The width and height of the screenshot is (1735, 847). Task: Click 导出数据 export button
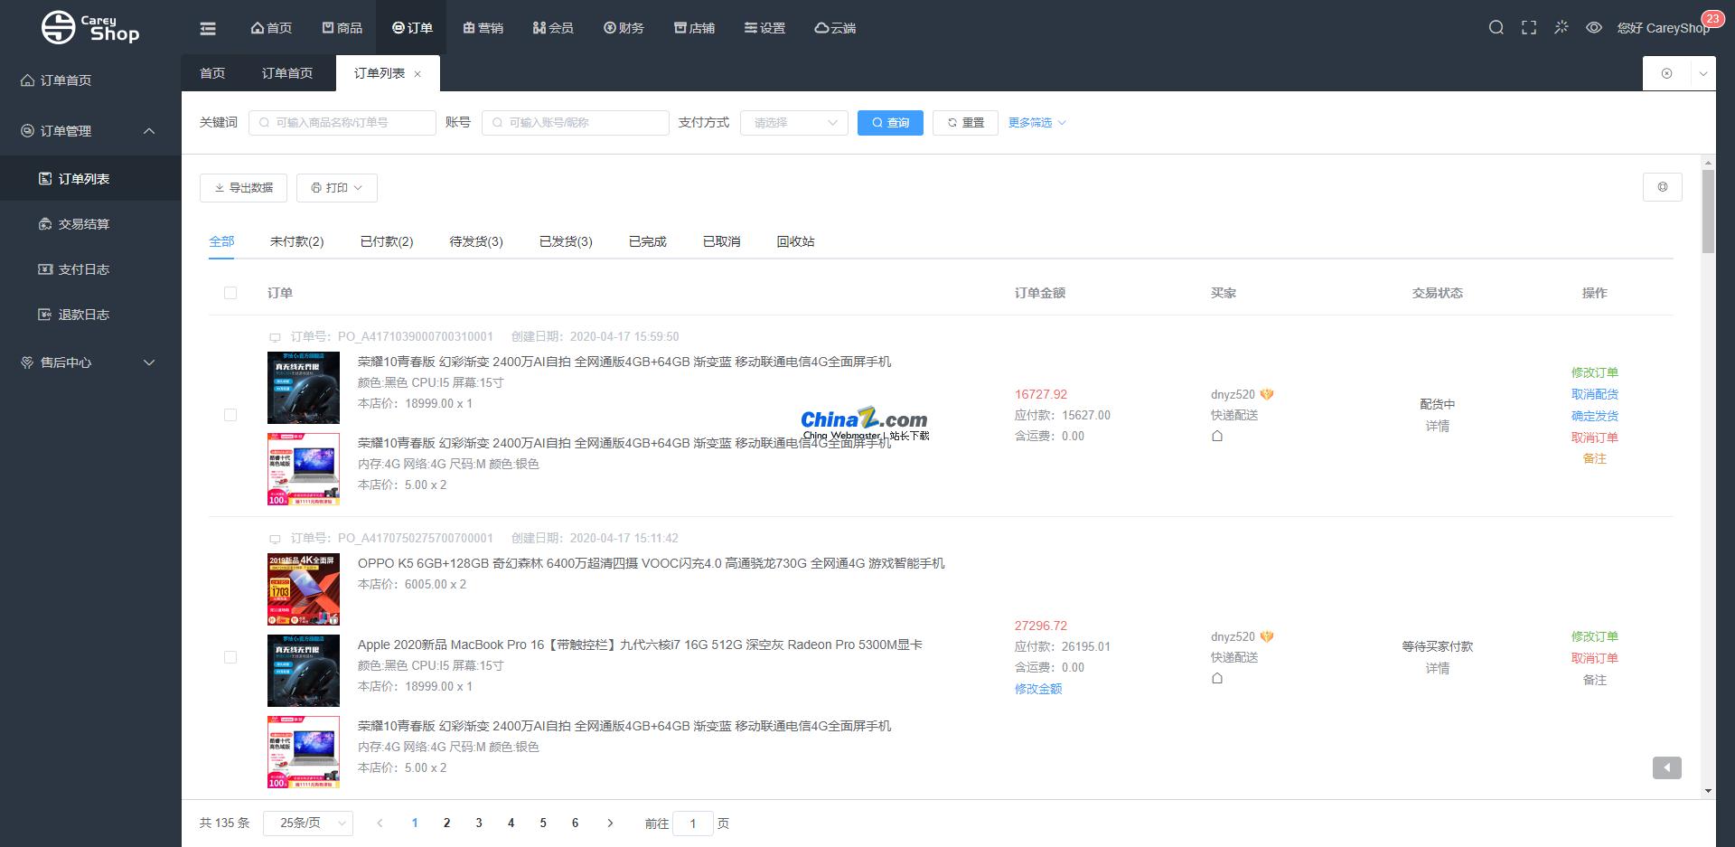click(x=243, y=188)
